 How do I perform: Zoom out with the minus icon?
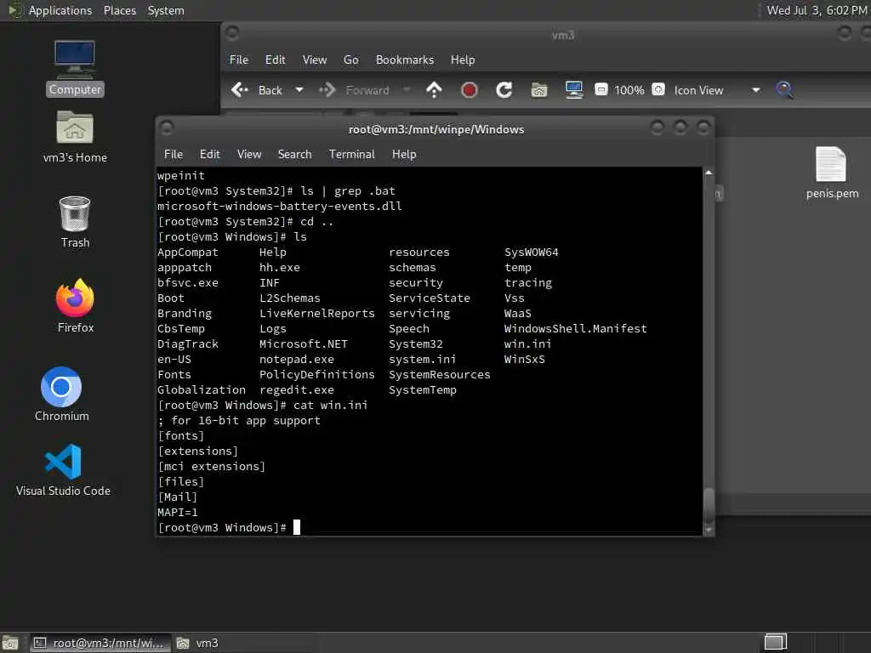click(601, 89)
